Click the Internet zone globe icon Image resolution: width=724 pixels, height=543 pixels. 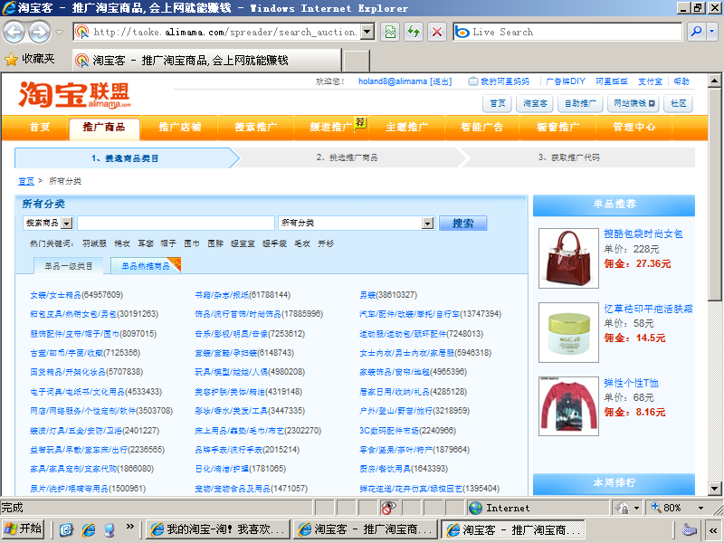(475, 508)
